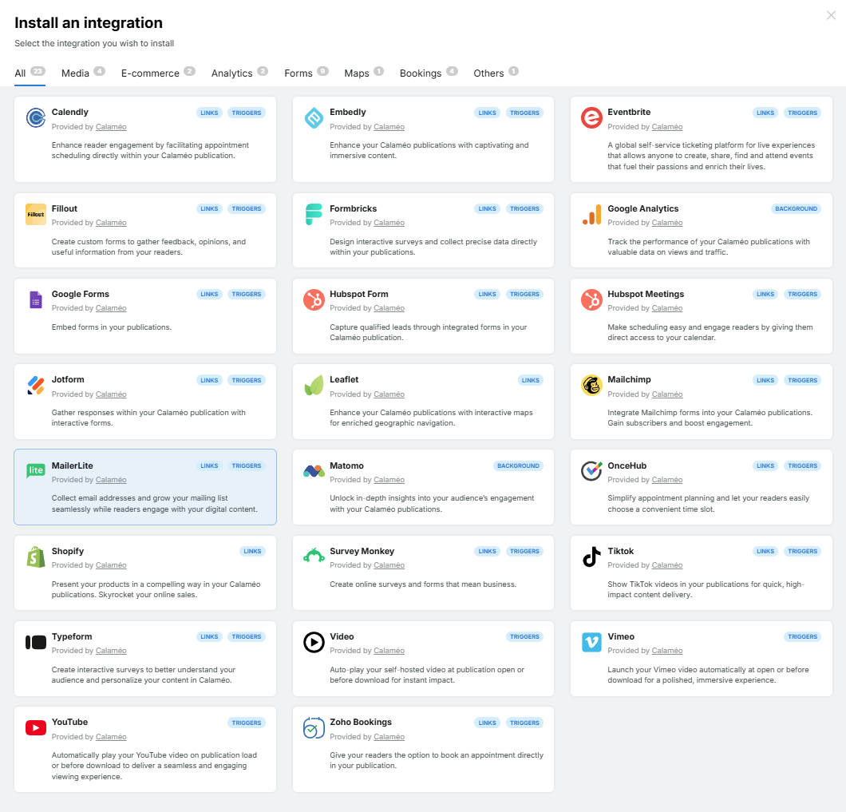The width and height of the screenshot is (846, 812).
Task: Click the Eventbrite logo icon
Action: pyautogui.click(x=591, y=117)
